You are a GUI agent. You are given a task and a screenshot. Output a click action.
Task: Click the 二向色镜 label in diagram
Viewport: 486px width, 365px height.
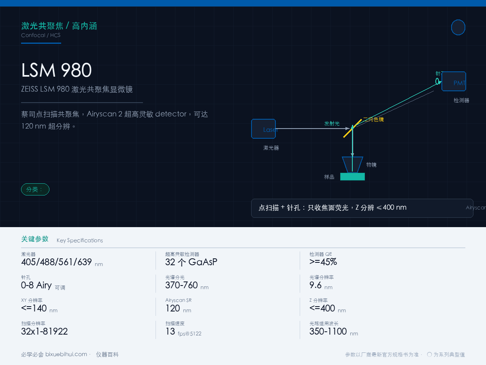(x=373, y=120)
